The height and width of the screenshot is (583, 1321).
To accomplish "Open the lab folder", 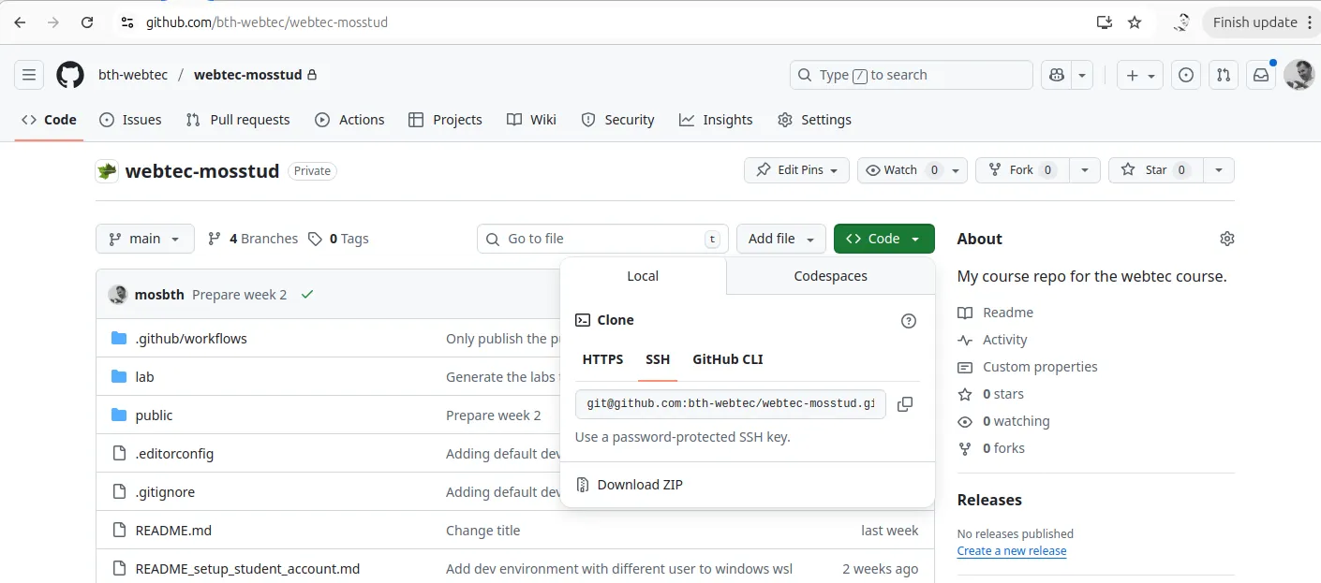I will click(x=144, y=377).
